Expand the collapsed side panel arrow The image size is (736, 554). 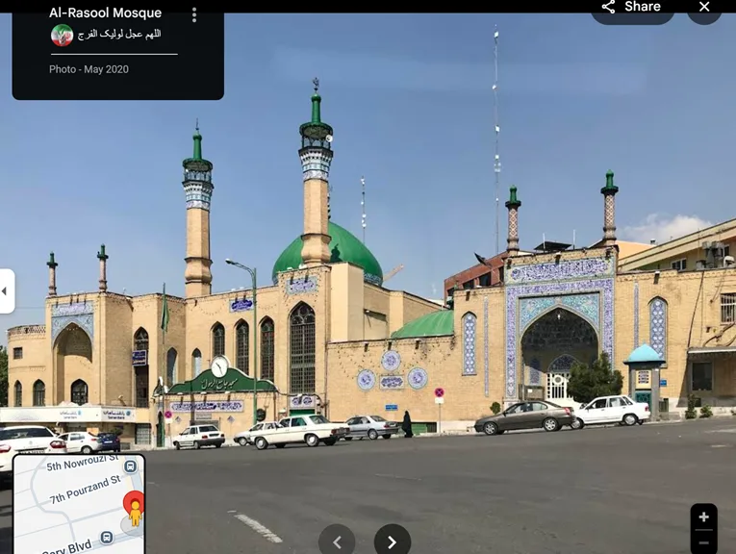coord(6,290)
